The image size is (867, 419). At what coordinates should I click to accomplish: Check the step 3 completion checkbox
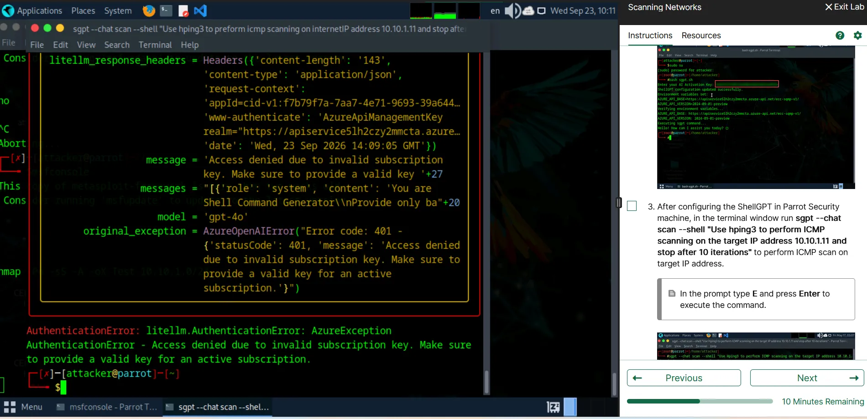[x=632, y=206]
